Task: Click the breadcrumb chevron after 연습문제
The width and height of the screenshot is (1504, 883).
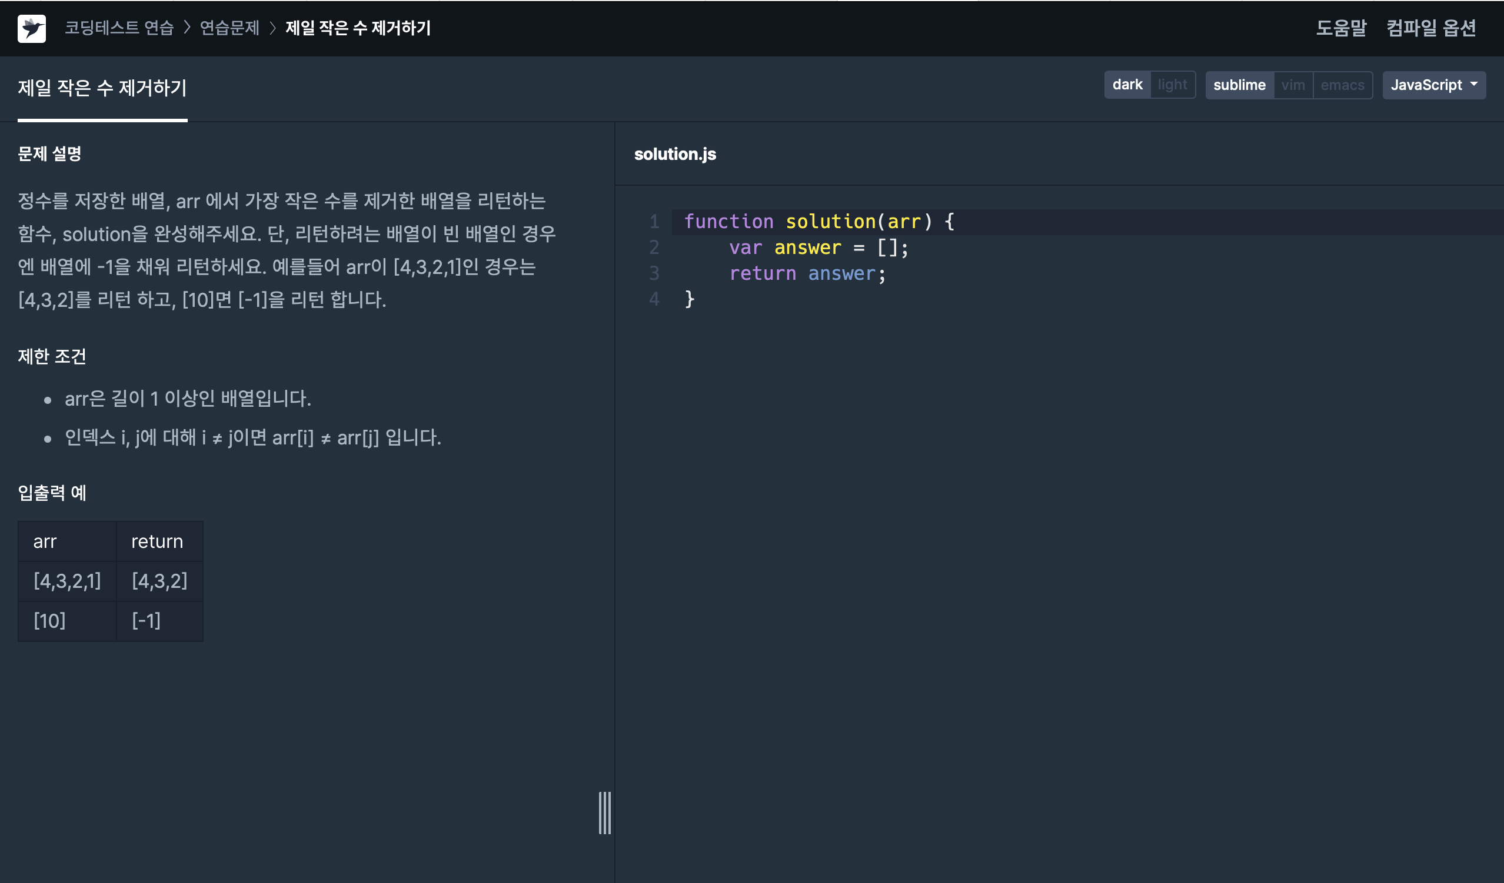Action: (x=273, y=28)
